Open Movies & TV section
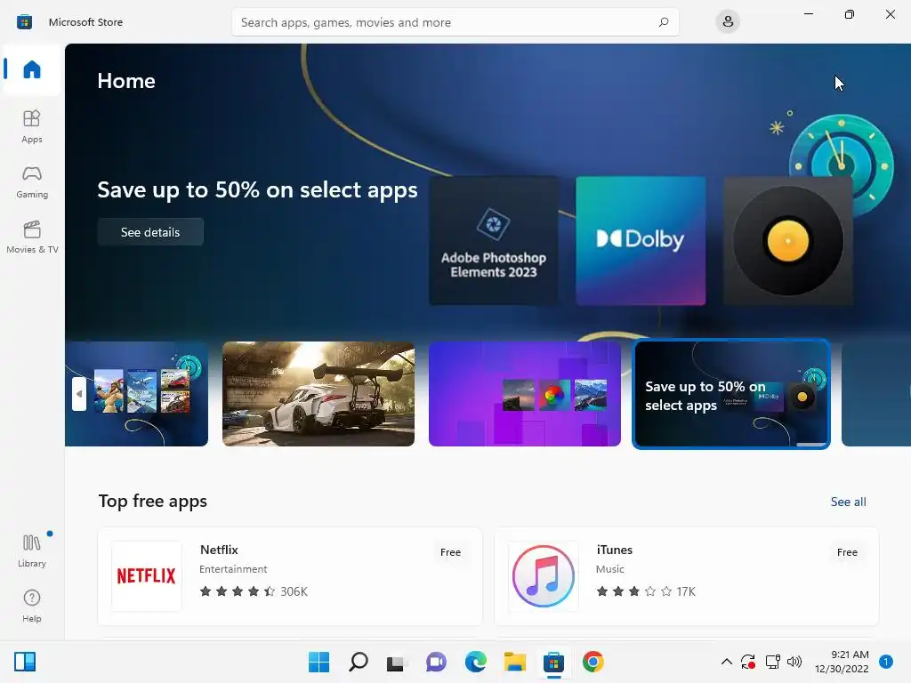911x683 pixels. pyautogui.click(x=32, y=237)
